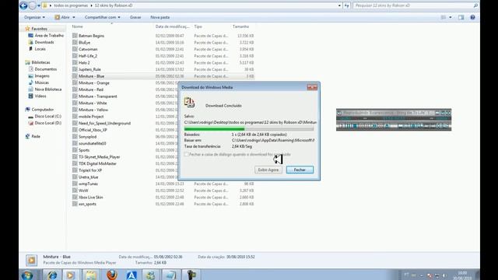Open Documentos library

pos(46,69)
